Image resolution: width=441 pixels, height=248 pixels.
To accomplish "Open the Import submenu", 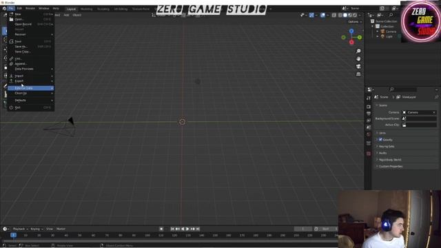I will point(31,76).
